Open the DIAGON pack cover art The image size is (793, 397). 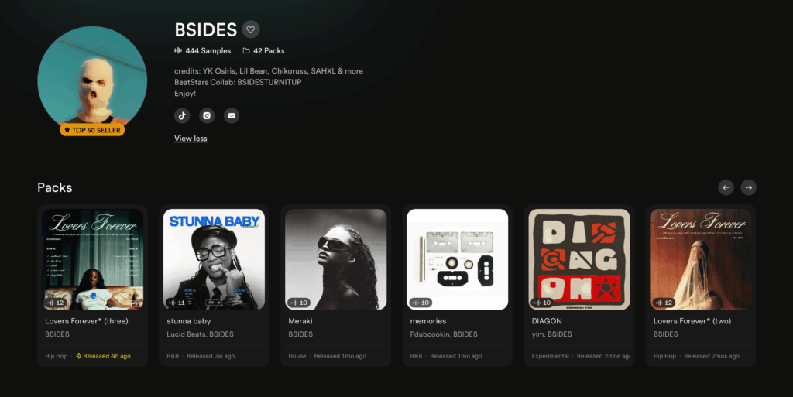coord(579,259)
